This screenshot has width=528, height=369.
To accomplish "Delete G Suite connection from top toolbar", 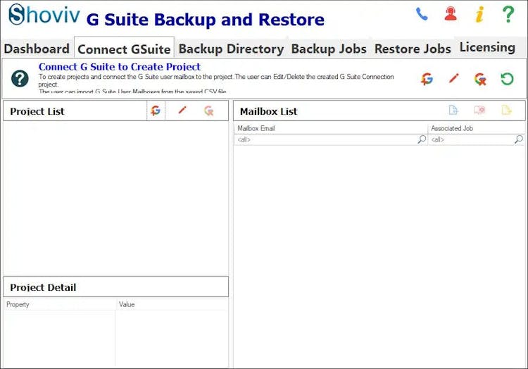I will click(481, 79).
